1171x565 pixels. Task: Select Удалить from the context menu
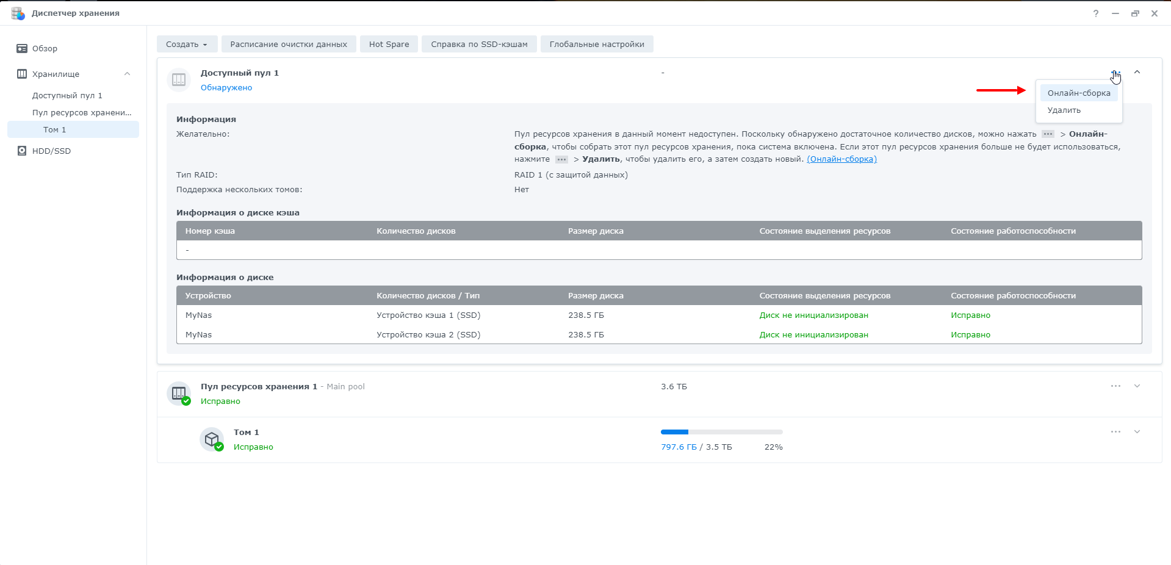click(x=1078, y=110)
